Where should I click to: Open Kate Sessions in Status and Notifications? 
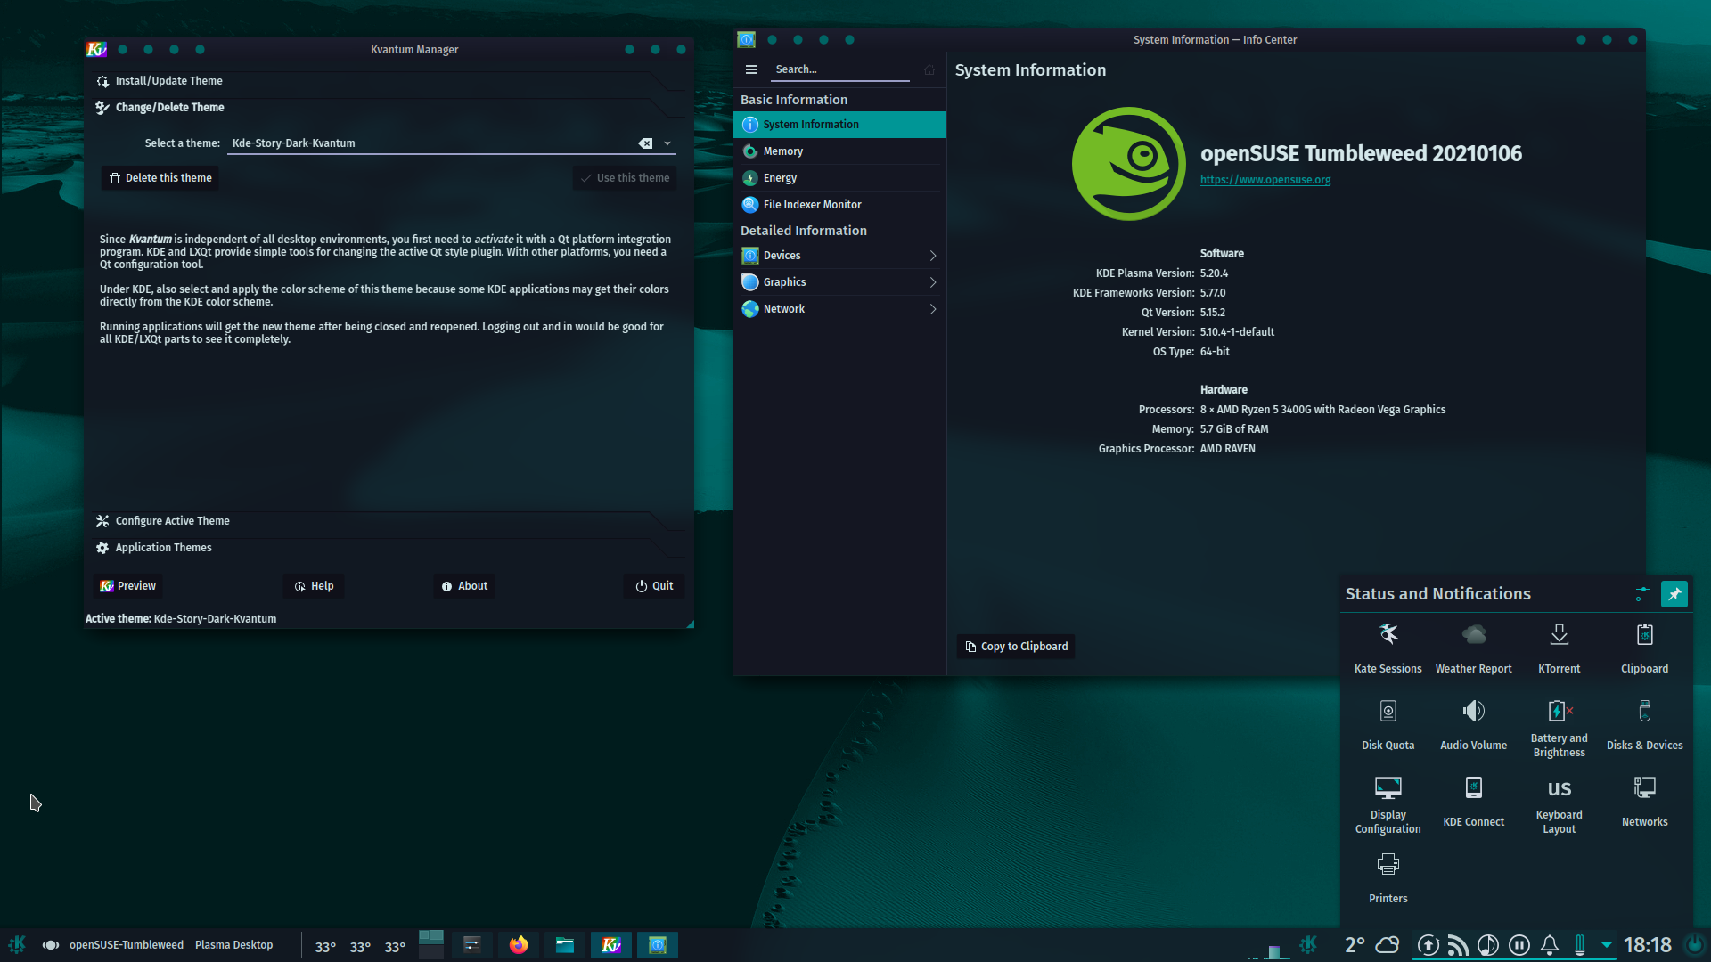[1388, 648]
